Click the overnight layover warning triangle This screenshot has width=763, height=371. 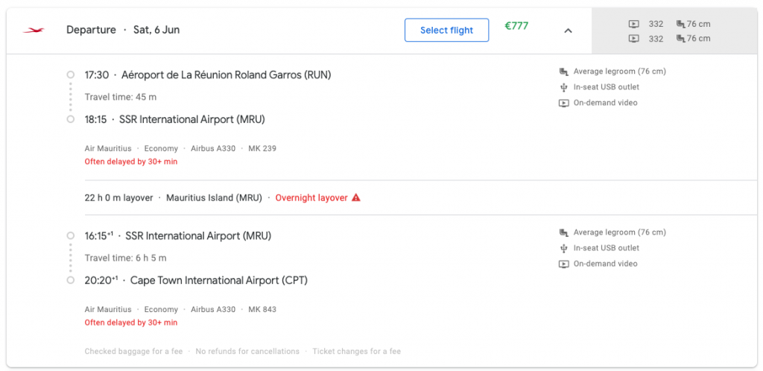coord(356,198)
